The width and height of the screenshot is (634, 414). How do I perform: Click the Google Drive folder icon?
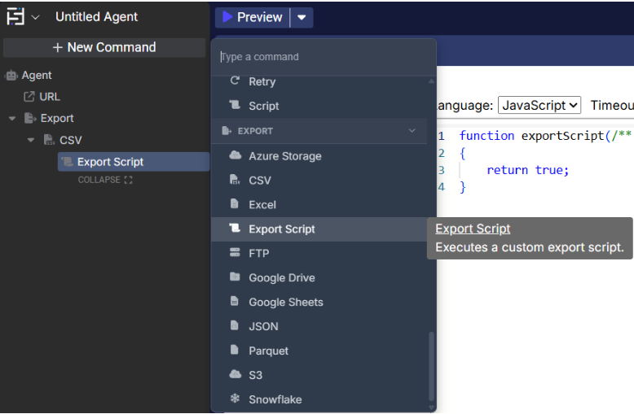[x=236, y=277]
